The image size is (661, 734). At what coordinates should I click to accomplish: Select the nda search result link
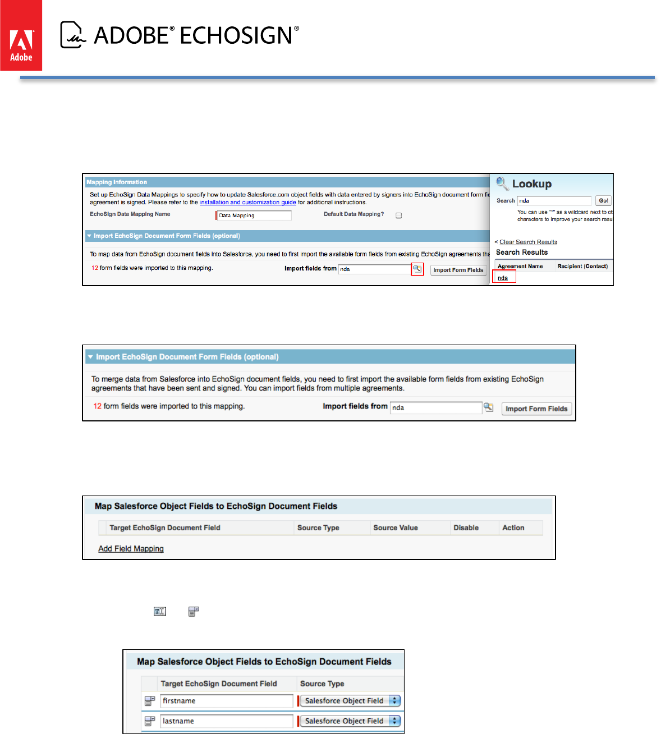503,278
